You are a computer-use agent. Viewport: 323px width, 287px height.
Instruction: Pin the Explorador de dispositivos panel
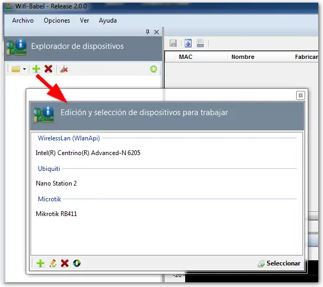point(147,32)
